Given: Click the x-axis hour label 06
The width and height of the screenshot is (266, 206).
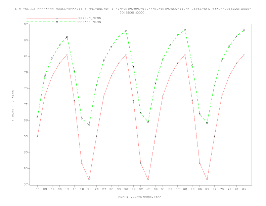Looking at the screenshot, I should (x=52, y=189).
